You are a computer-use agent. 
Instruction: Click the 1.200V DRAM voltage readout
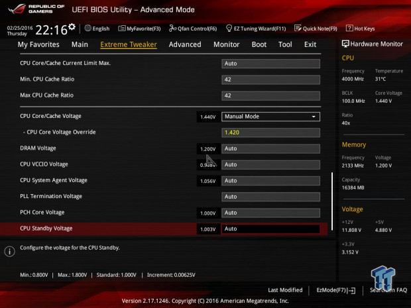(208, 149)
